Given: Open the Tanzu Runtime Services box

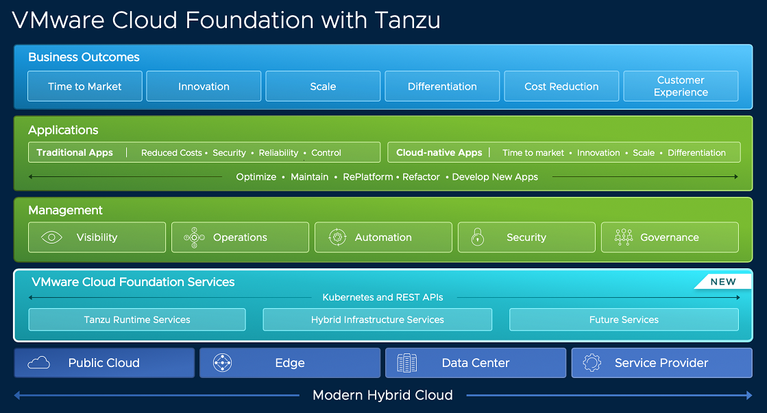Looking at the screenshot, I should (x=137, y=320).
